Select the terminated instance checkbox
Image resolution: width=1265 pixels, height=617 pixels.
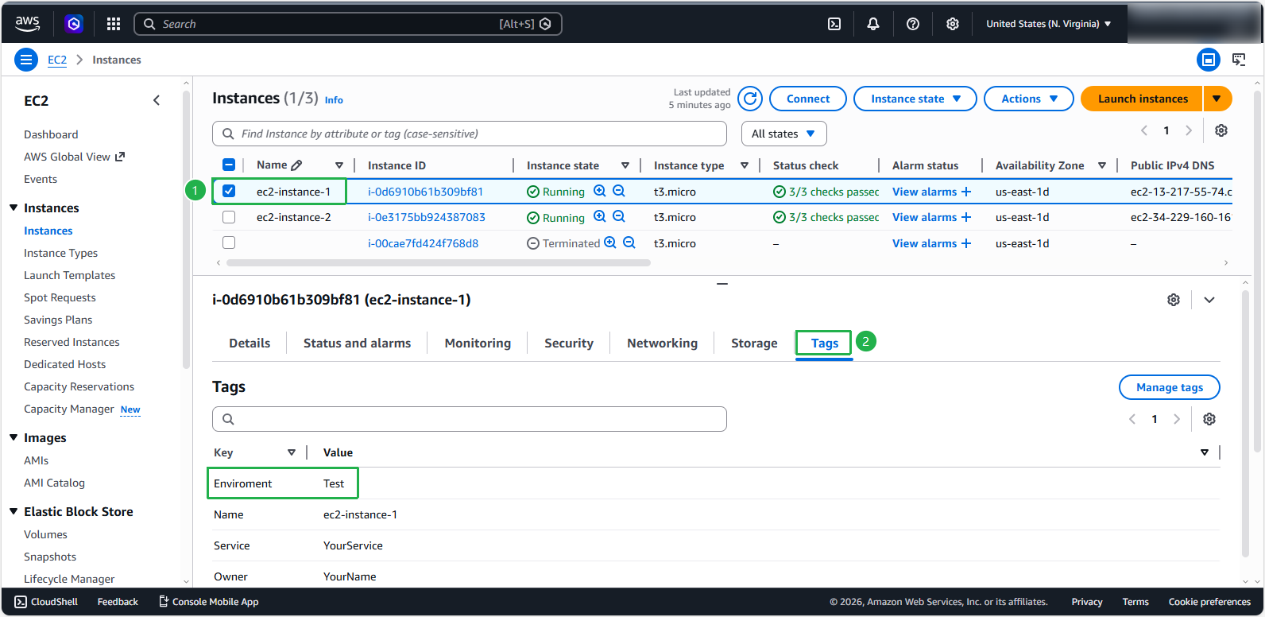click(x=229, y=243)
